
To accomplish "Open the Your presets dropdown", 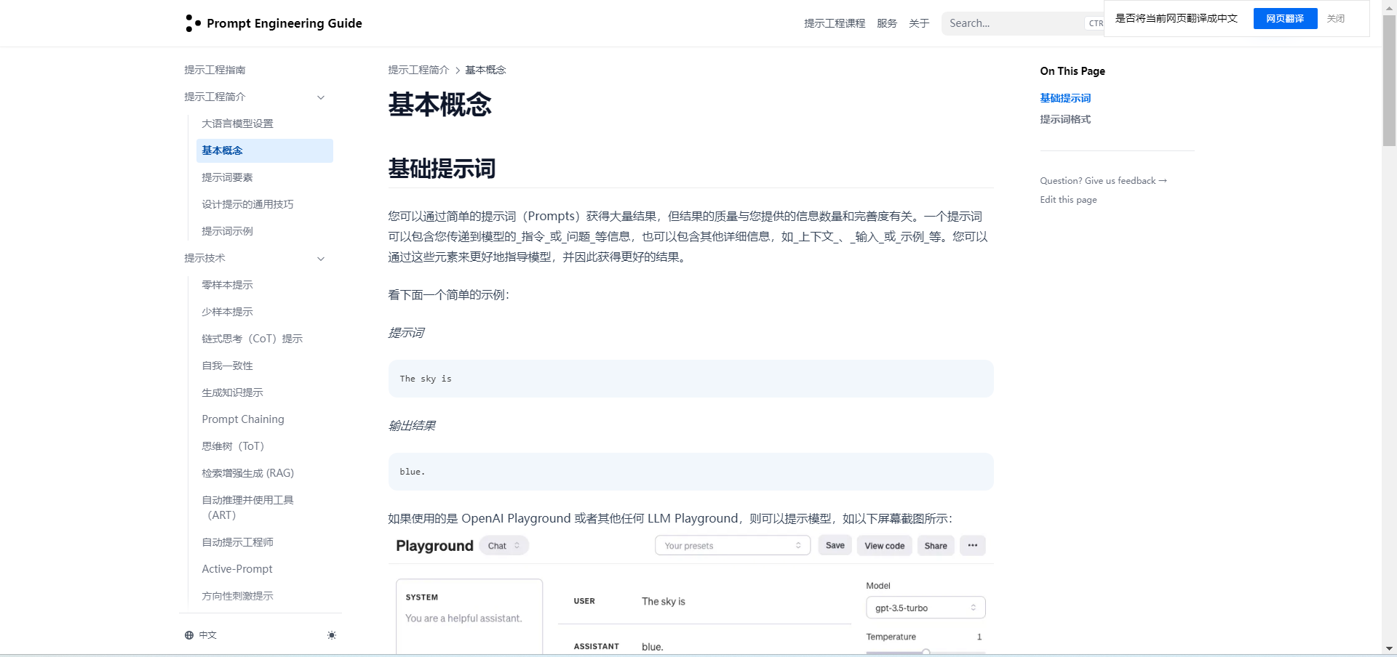I will (x=732, y=546).
